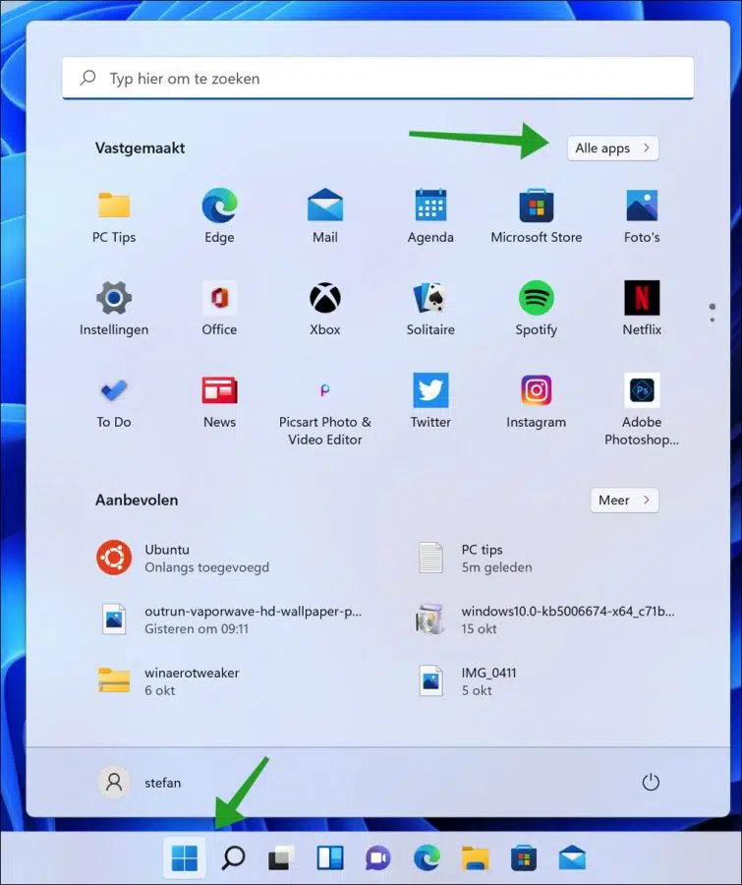
Task: Open Netflix
Action: tap(642, 309)
